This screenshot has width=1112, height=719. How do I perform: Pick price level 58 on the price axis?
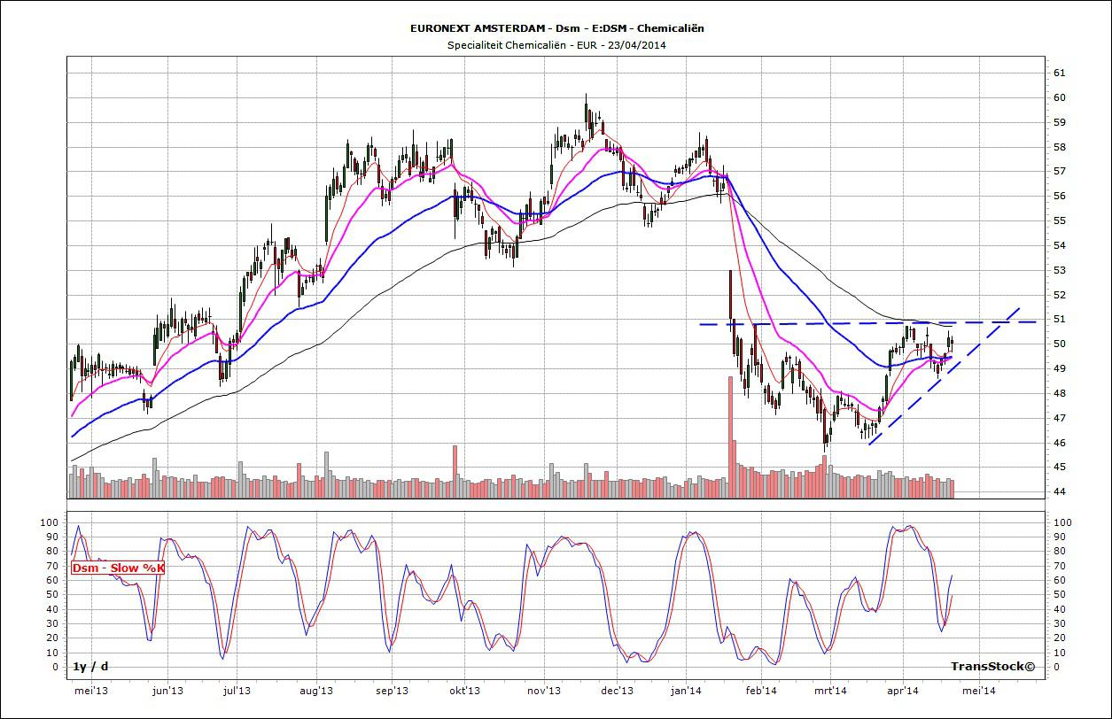tap(1060, 147)
